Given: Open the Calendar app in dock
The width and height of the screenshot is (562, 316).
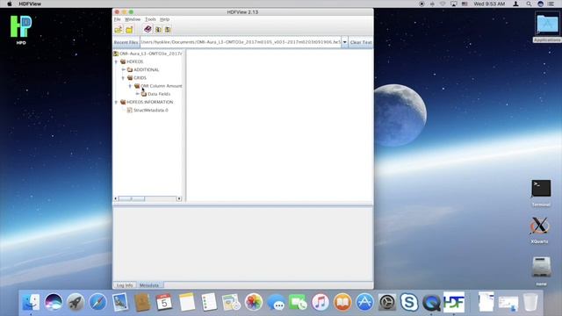Looking at the screenshot, I should tap(164, 302).
